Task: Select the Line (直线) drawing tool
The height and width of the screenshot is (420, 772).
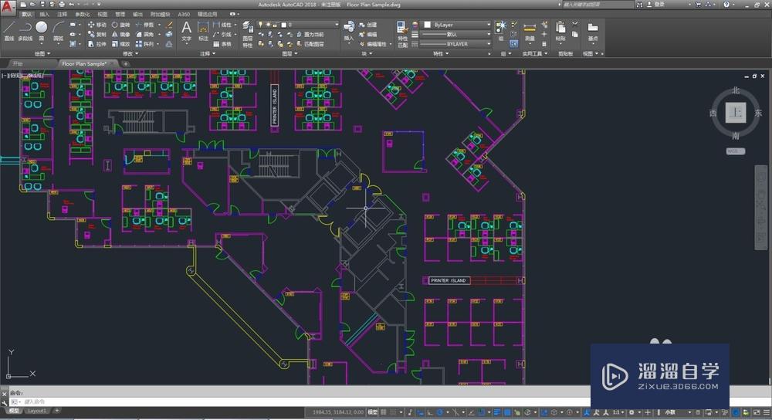Action: [9, 29]
